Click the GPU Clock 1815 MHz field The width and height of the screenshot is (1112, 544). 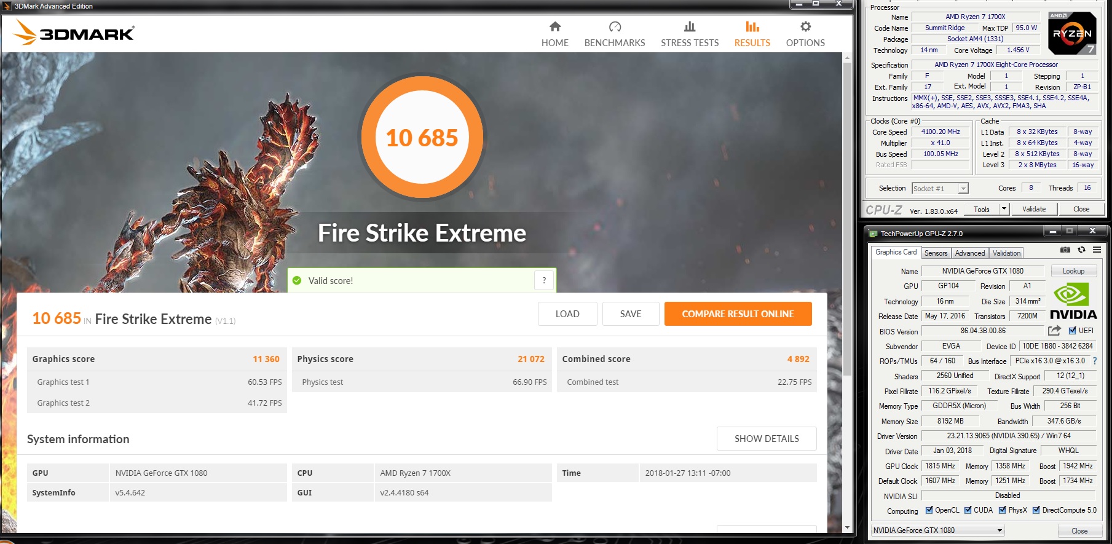(x=940, y=466)
